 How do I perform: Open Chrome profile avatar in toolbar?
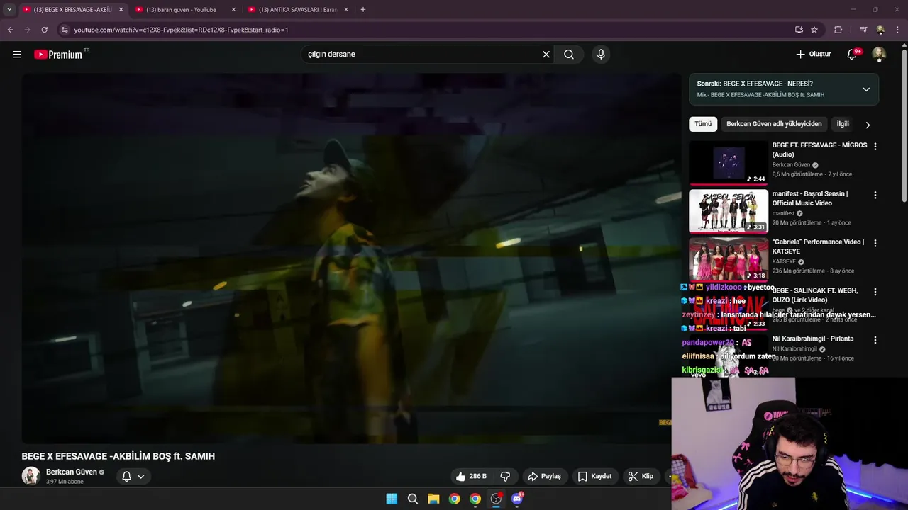point(880,30)
